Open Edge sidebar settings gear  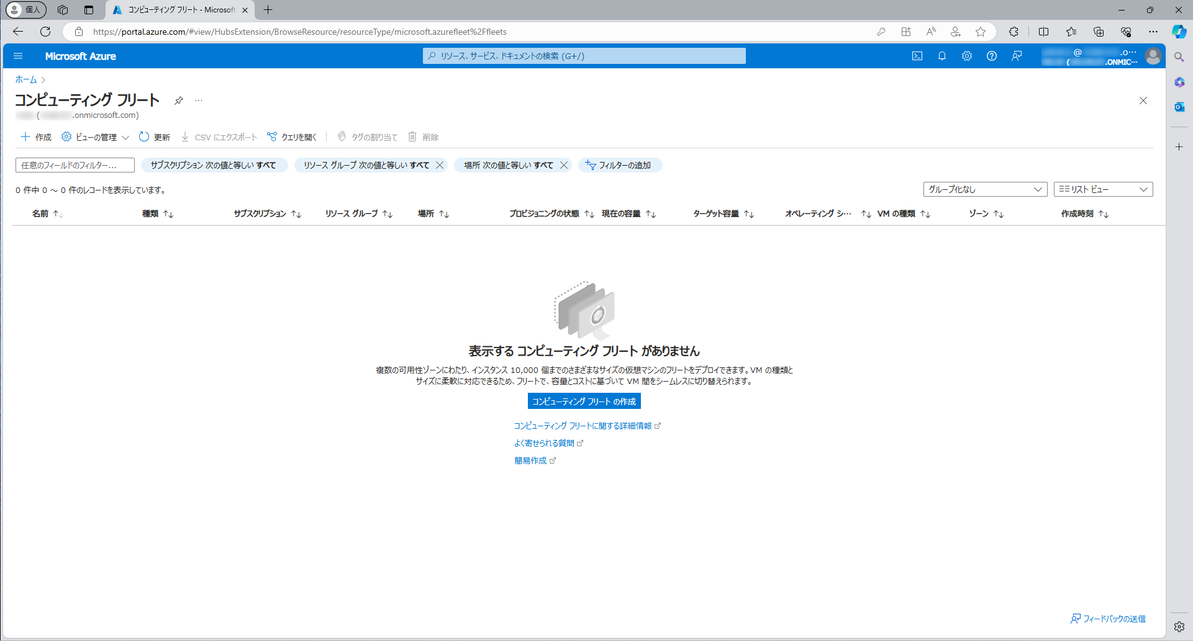(x=1179, y=627)
